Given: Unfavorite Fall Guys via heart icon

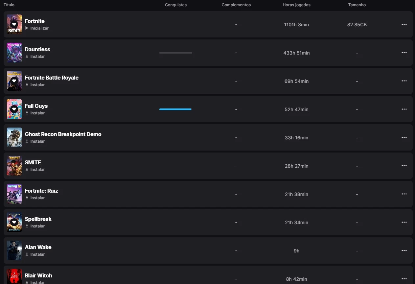Looking at the screenshot, I should 14,109.
